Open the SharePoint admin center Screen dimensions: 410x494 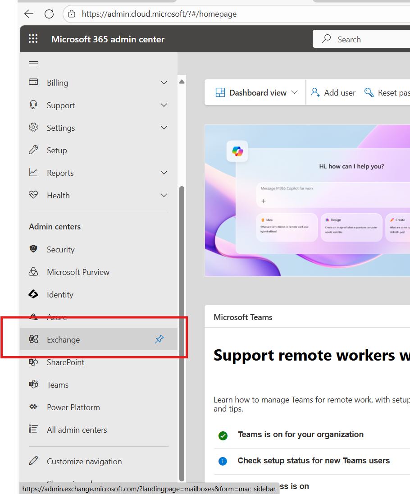click(65, 362)
